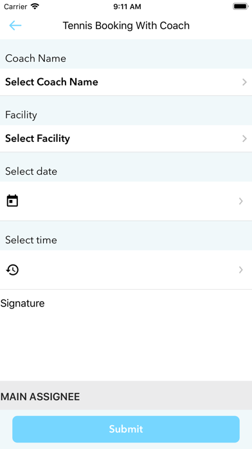252x449 pixels.
Task: Submit the tennis booking form
Action: (x=126, y=429)
